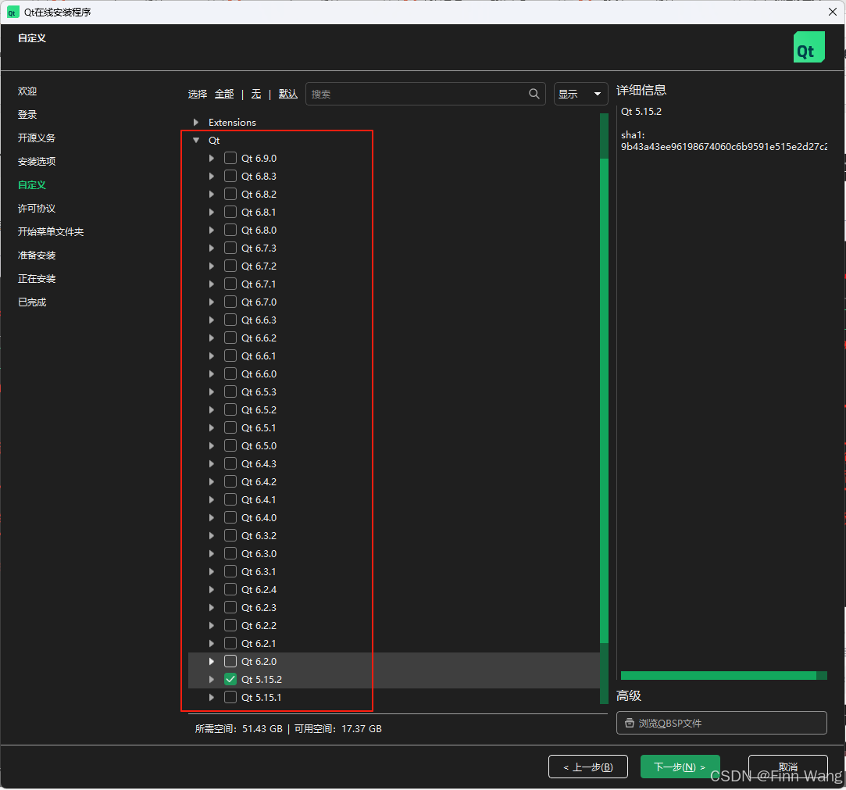The width and height of the screenshot is (846, 790).
Task: Click the 已完成 step label
Action: coord(32,302)
